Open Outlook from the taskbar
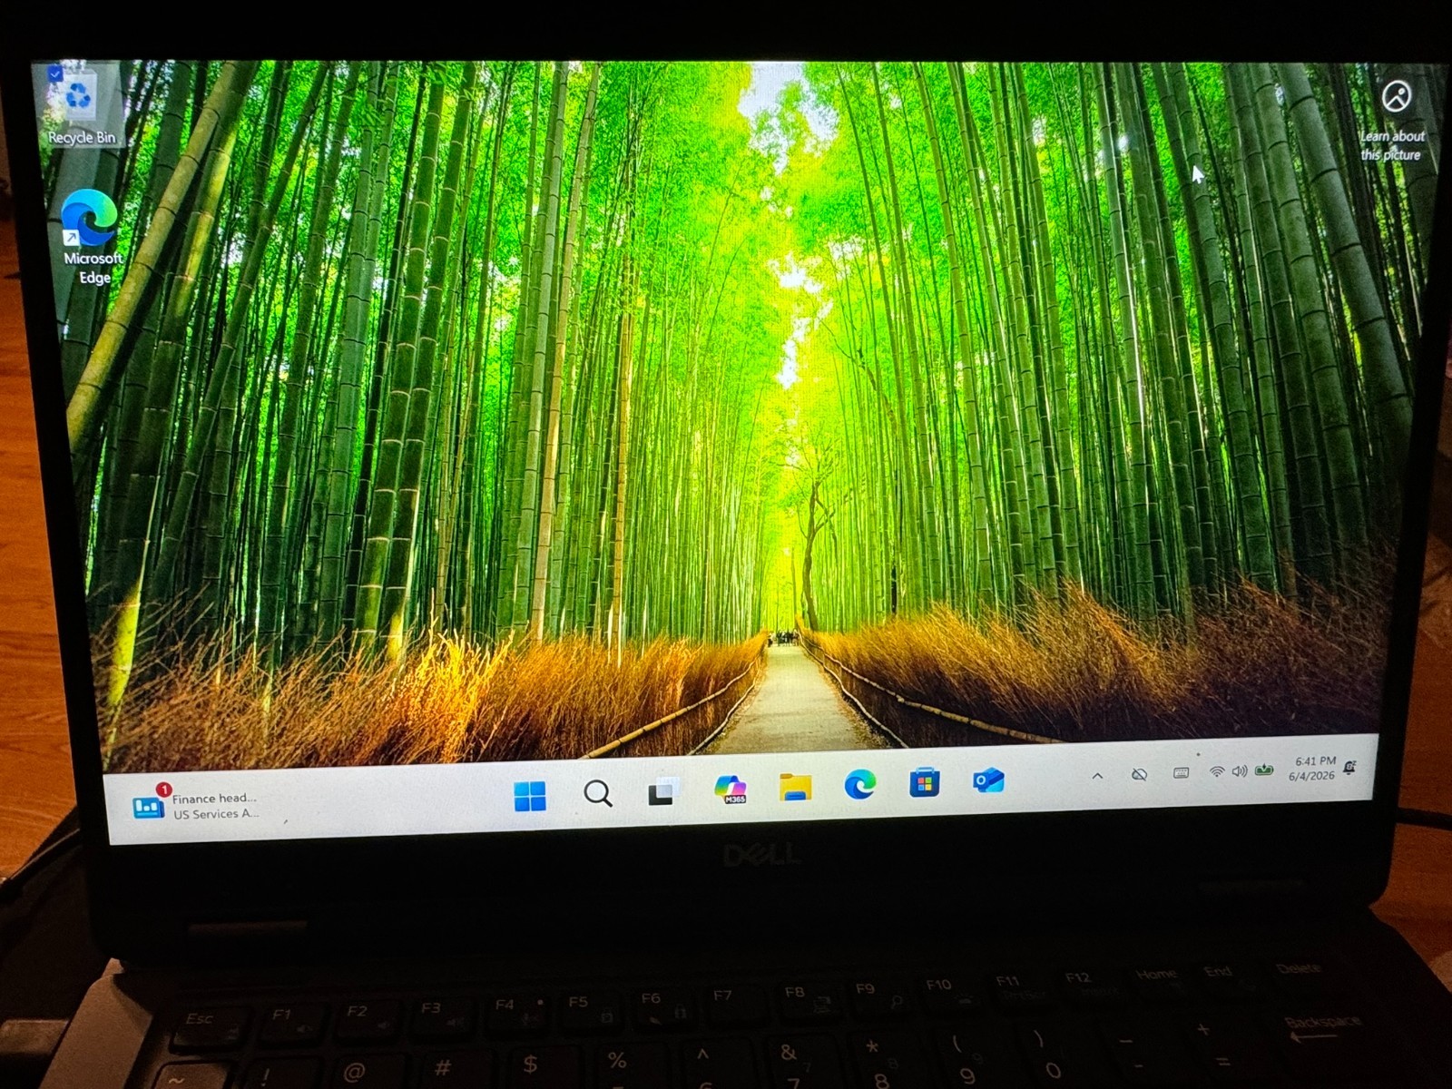 click(987, 780)
